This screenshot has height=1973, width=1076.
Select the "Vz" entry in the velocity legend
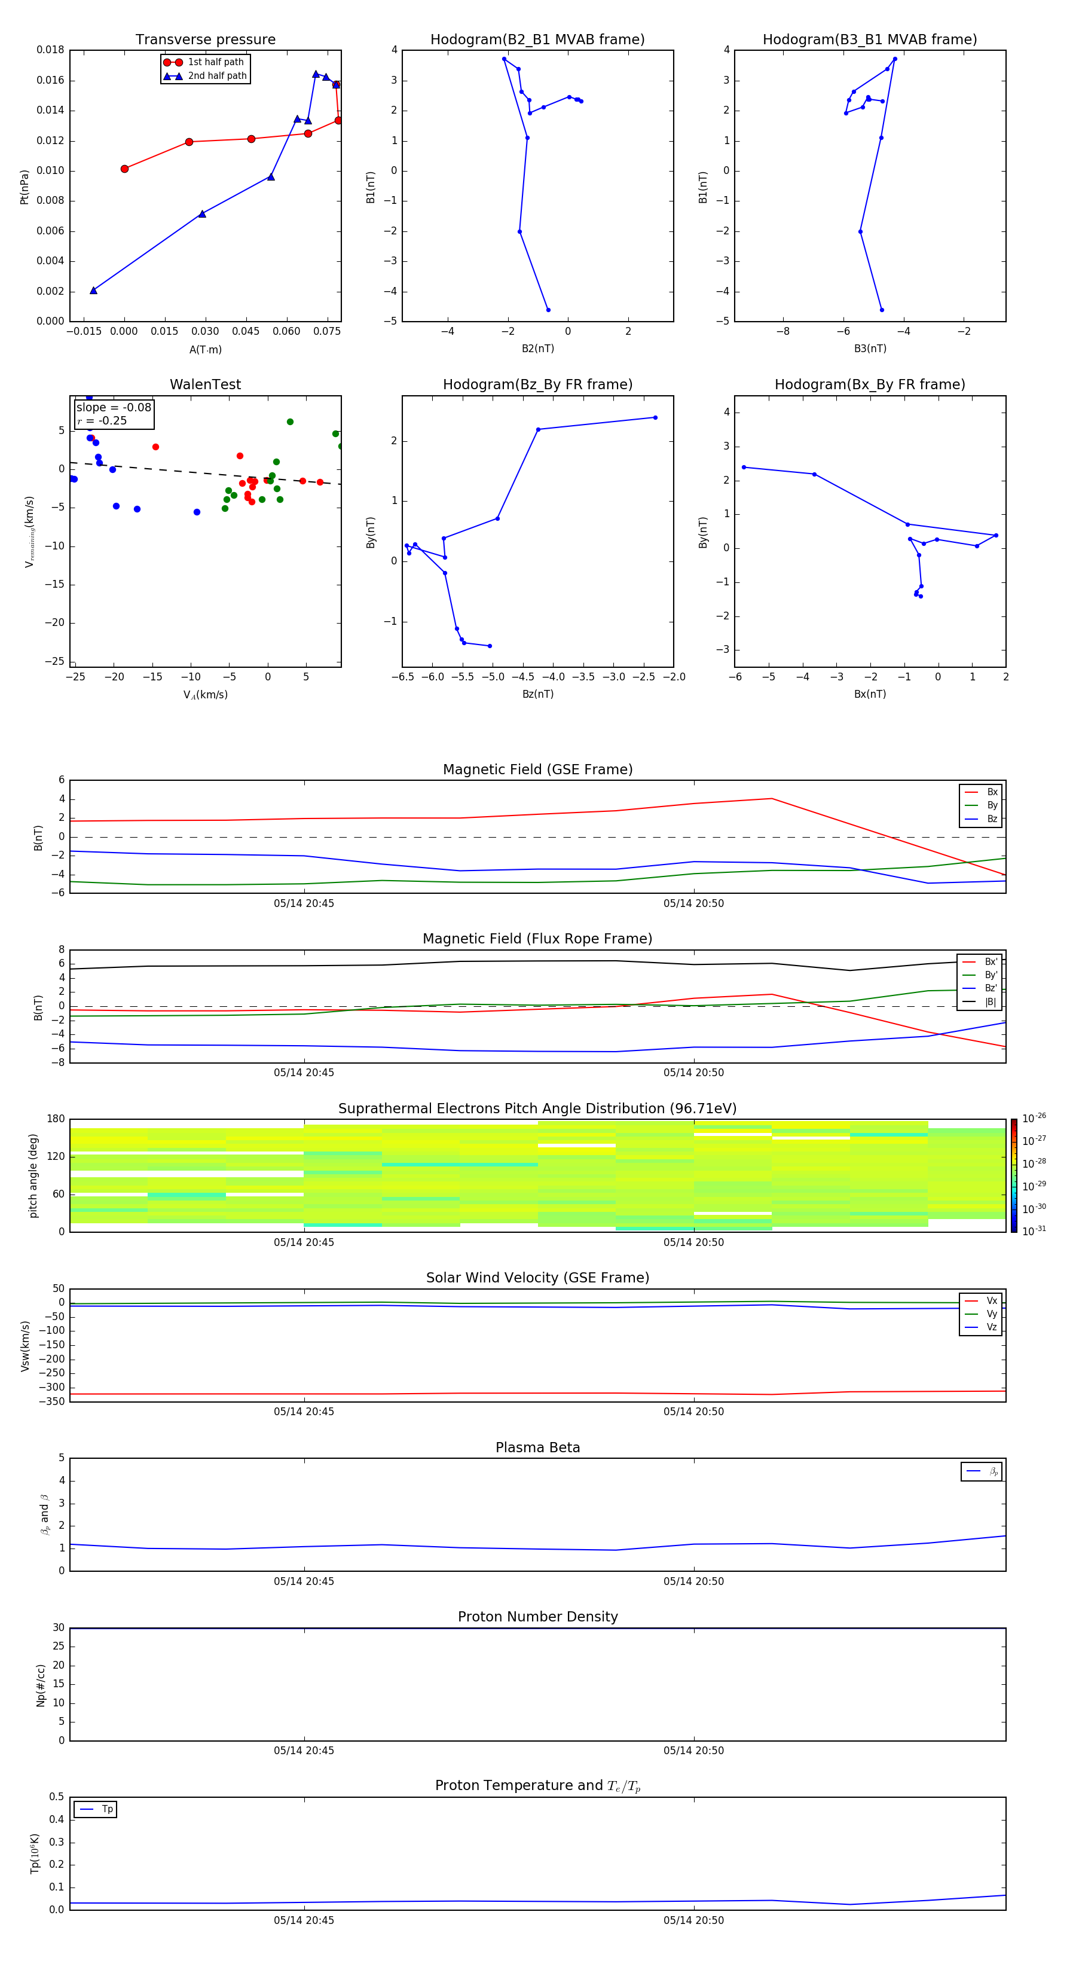[x=981, y=1327]
